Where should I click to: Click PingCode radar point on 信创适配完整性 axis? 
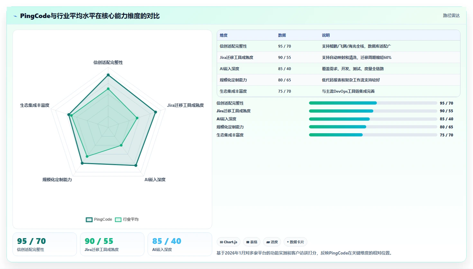(x=108, y=75)
